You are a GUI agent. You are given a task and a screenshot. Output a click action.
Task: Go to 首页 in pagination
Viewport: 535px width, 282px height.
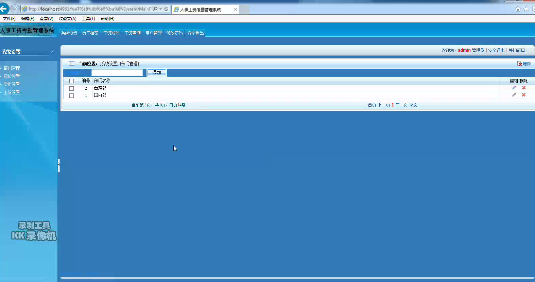[372, 105]
